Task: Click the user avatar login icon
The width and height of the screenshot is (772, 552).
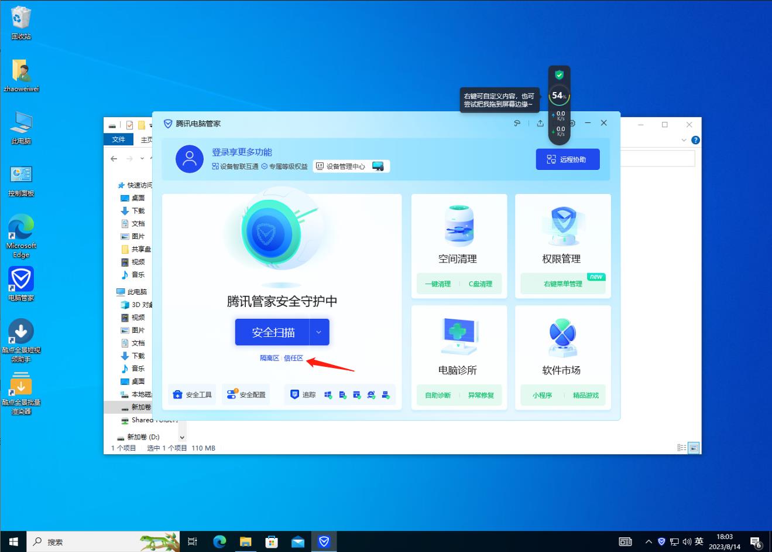Action: coord(190,159)
